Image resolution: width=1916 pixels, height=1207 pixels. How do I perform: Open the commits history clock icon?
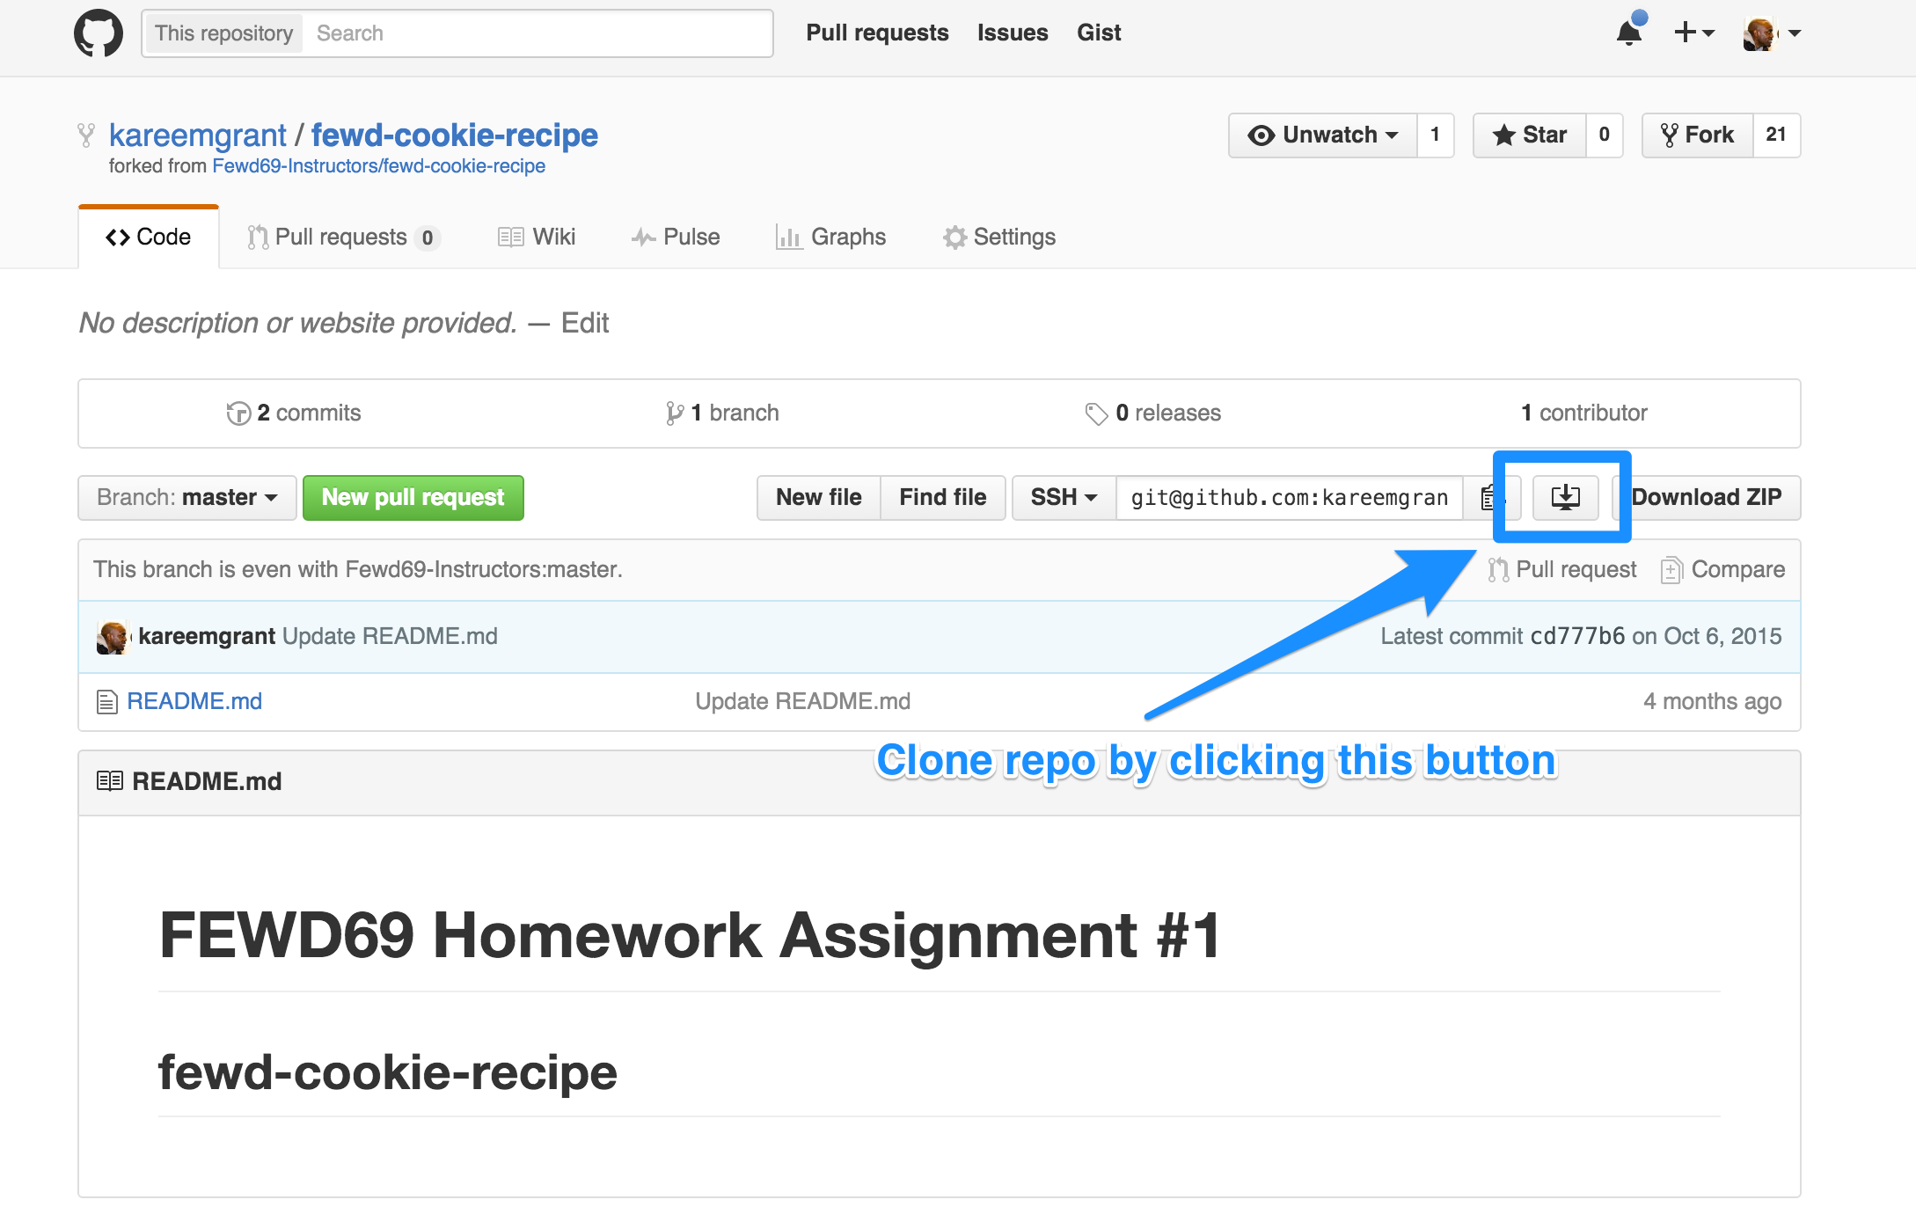(x=238, y=413)
